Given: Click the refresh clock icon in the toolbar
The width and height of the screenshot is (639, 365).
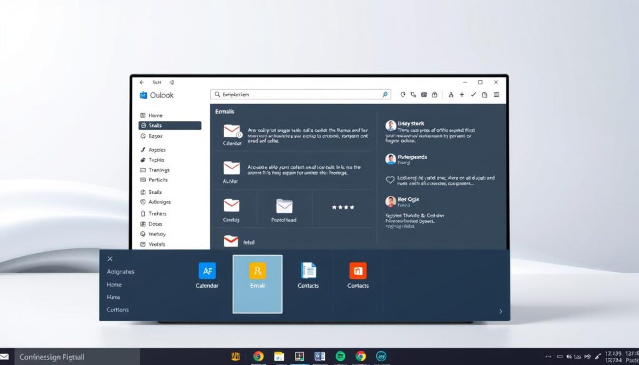Looking at the screenshot, I should tap(403, 94).
